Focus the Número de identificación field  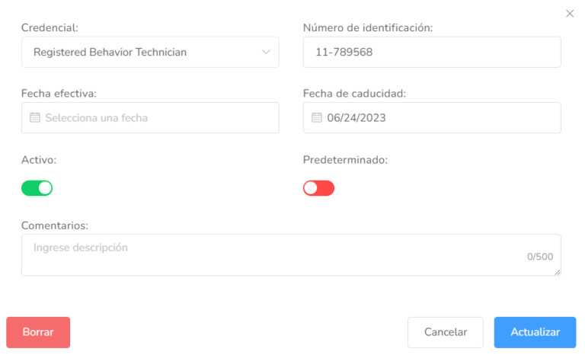pyautogui.click(x=432, y=53)
